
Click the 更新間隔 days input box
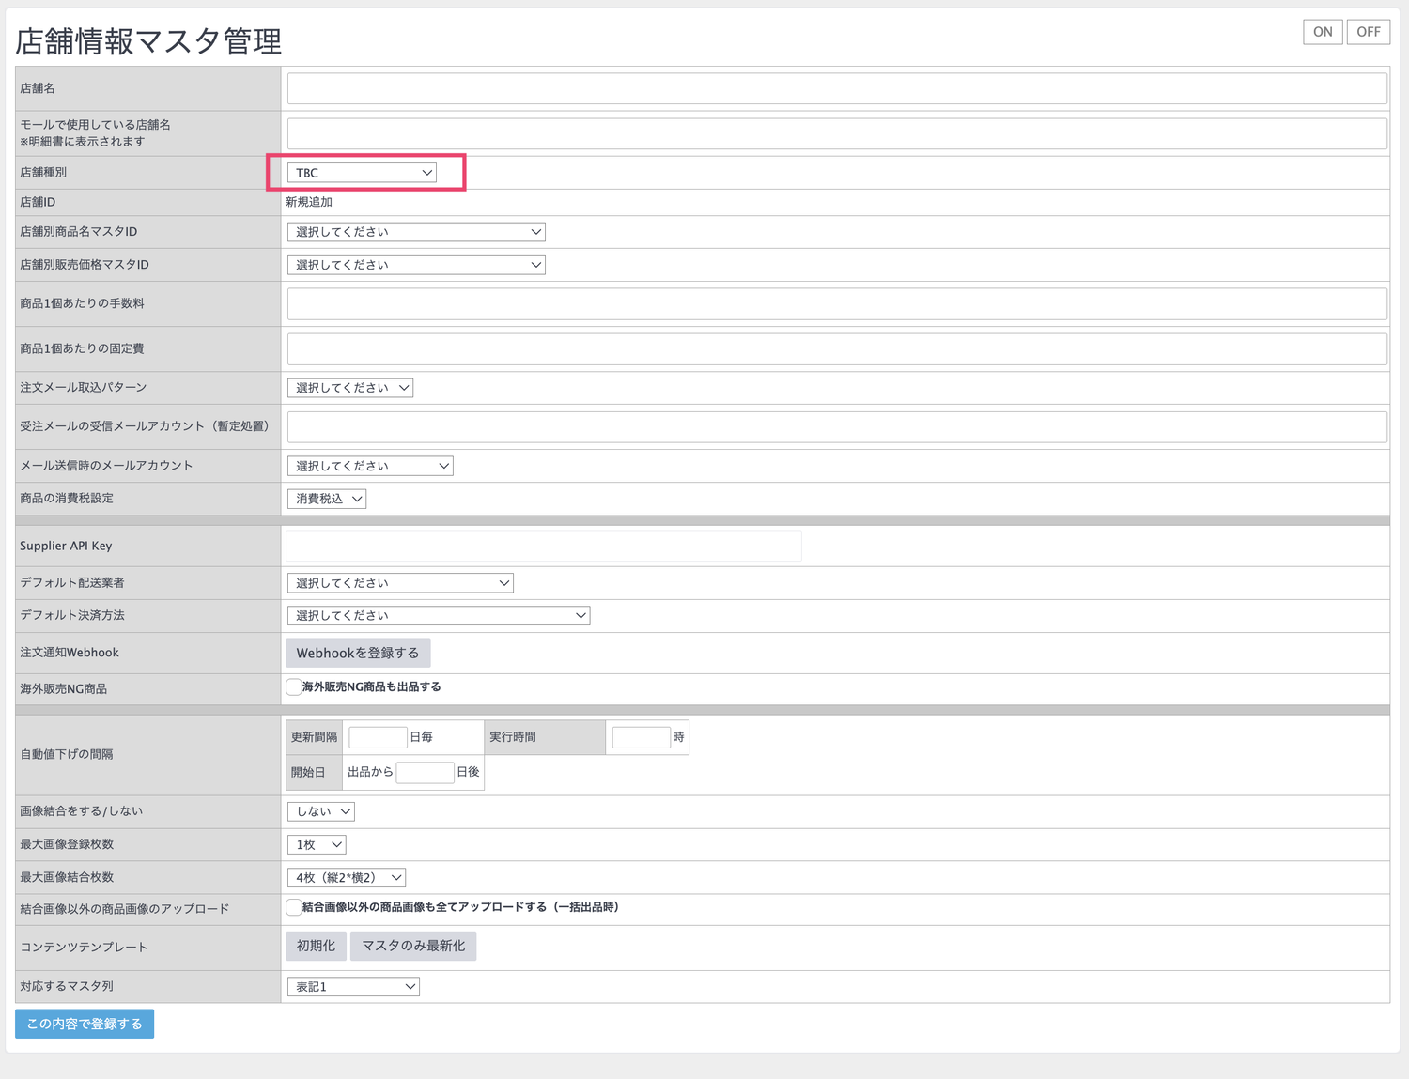click(378, 737)
